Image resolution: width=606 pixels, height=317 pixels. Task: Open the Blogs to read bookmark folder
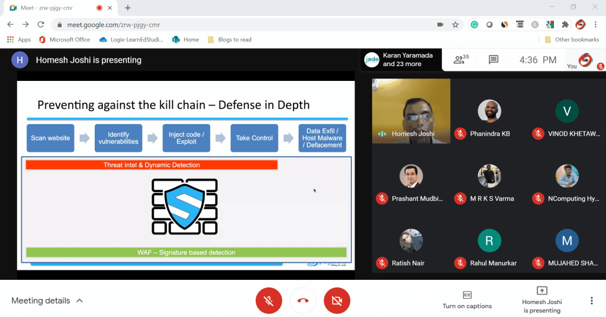point(230,40)
